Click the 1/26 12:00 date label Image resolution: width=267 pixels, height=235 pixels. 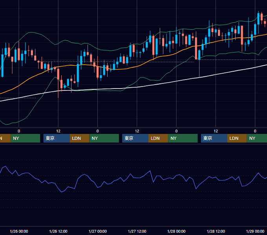tap(58, 231)
